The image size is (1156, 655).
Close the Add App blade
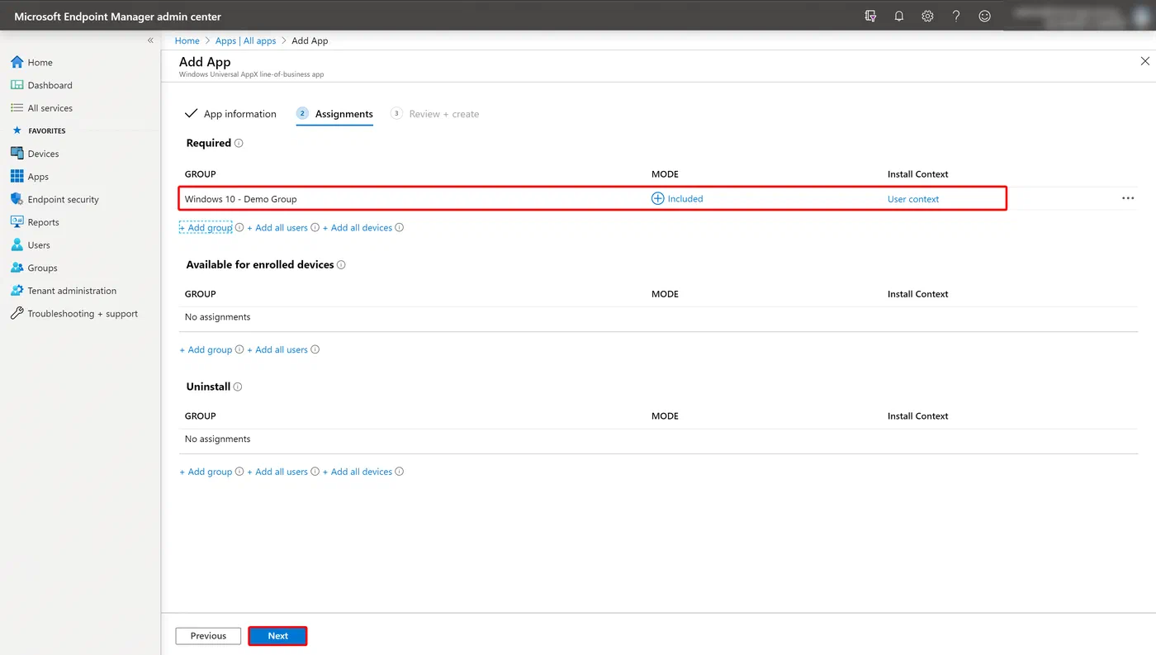click(1144, 61)
